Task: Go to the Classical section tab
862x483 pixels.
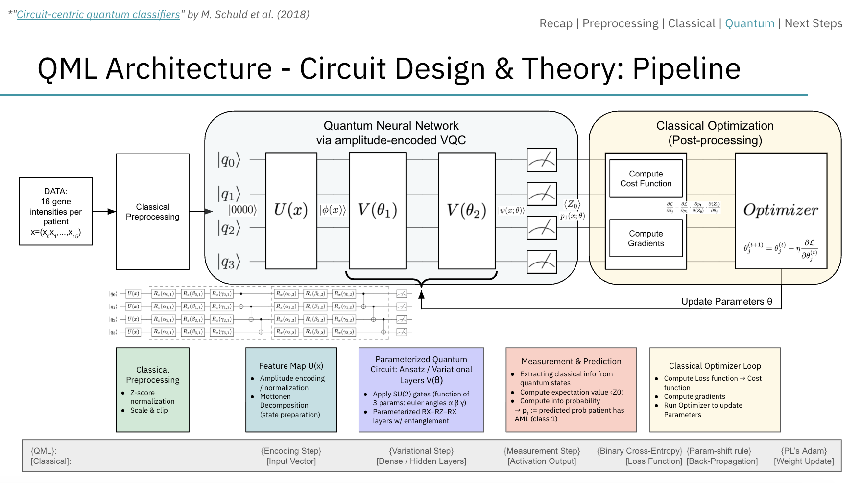Action: (x=692, y=23)
